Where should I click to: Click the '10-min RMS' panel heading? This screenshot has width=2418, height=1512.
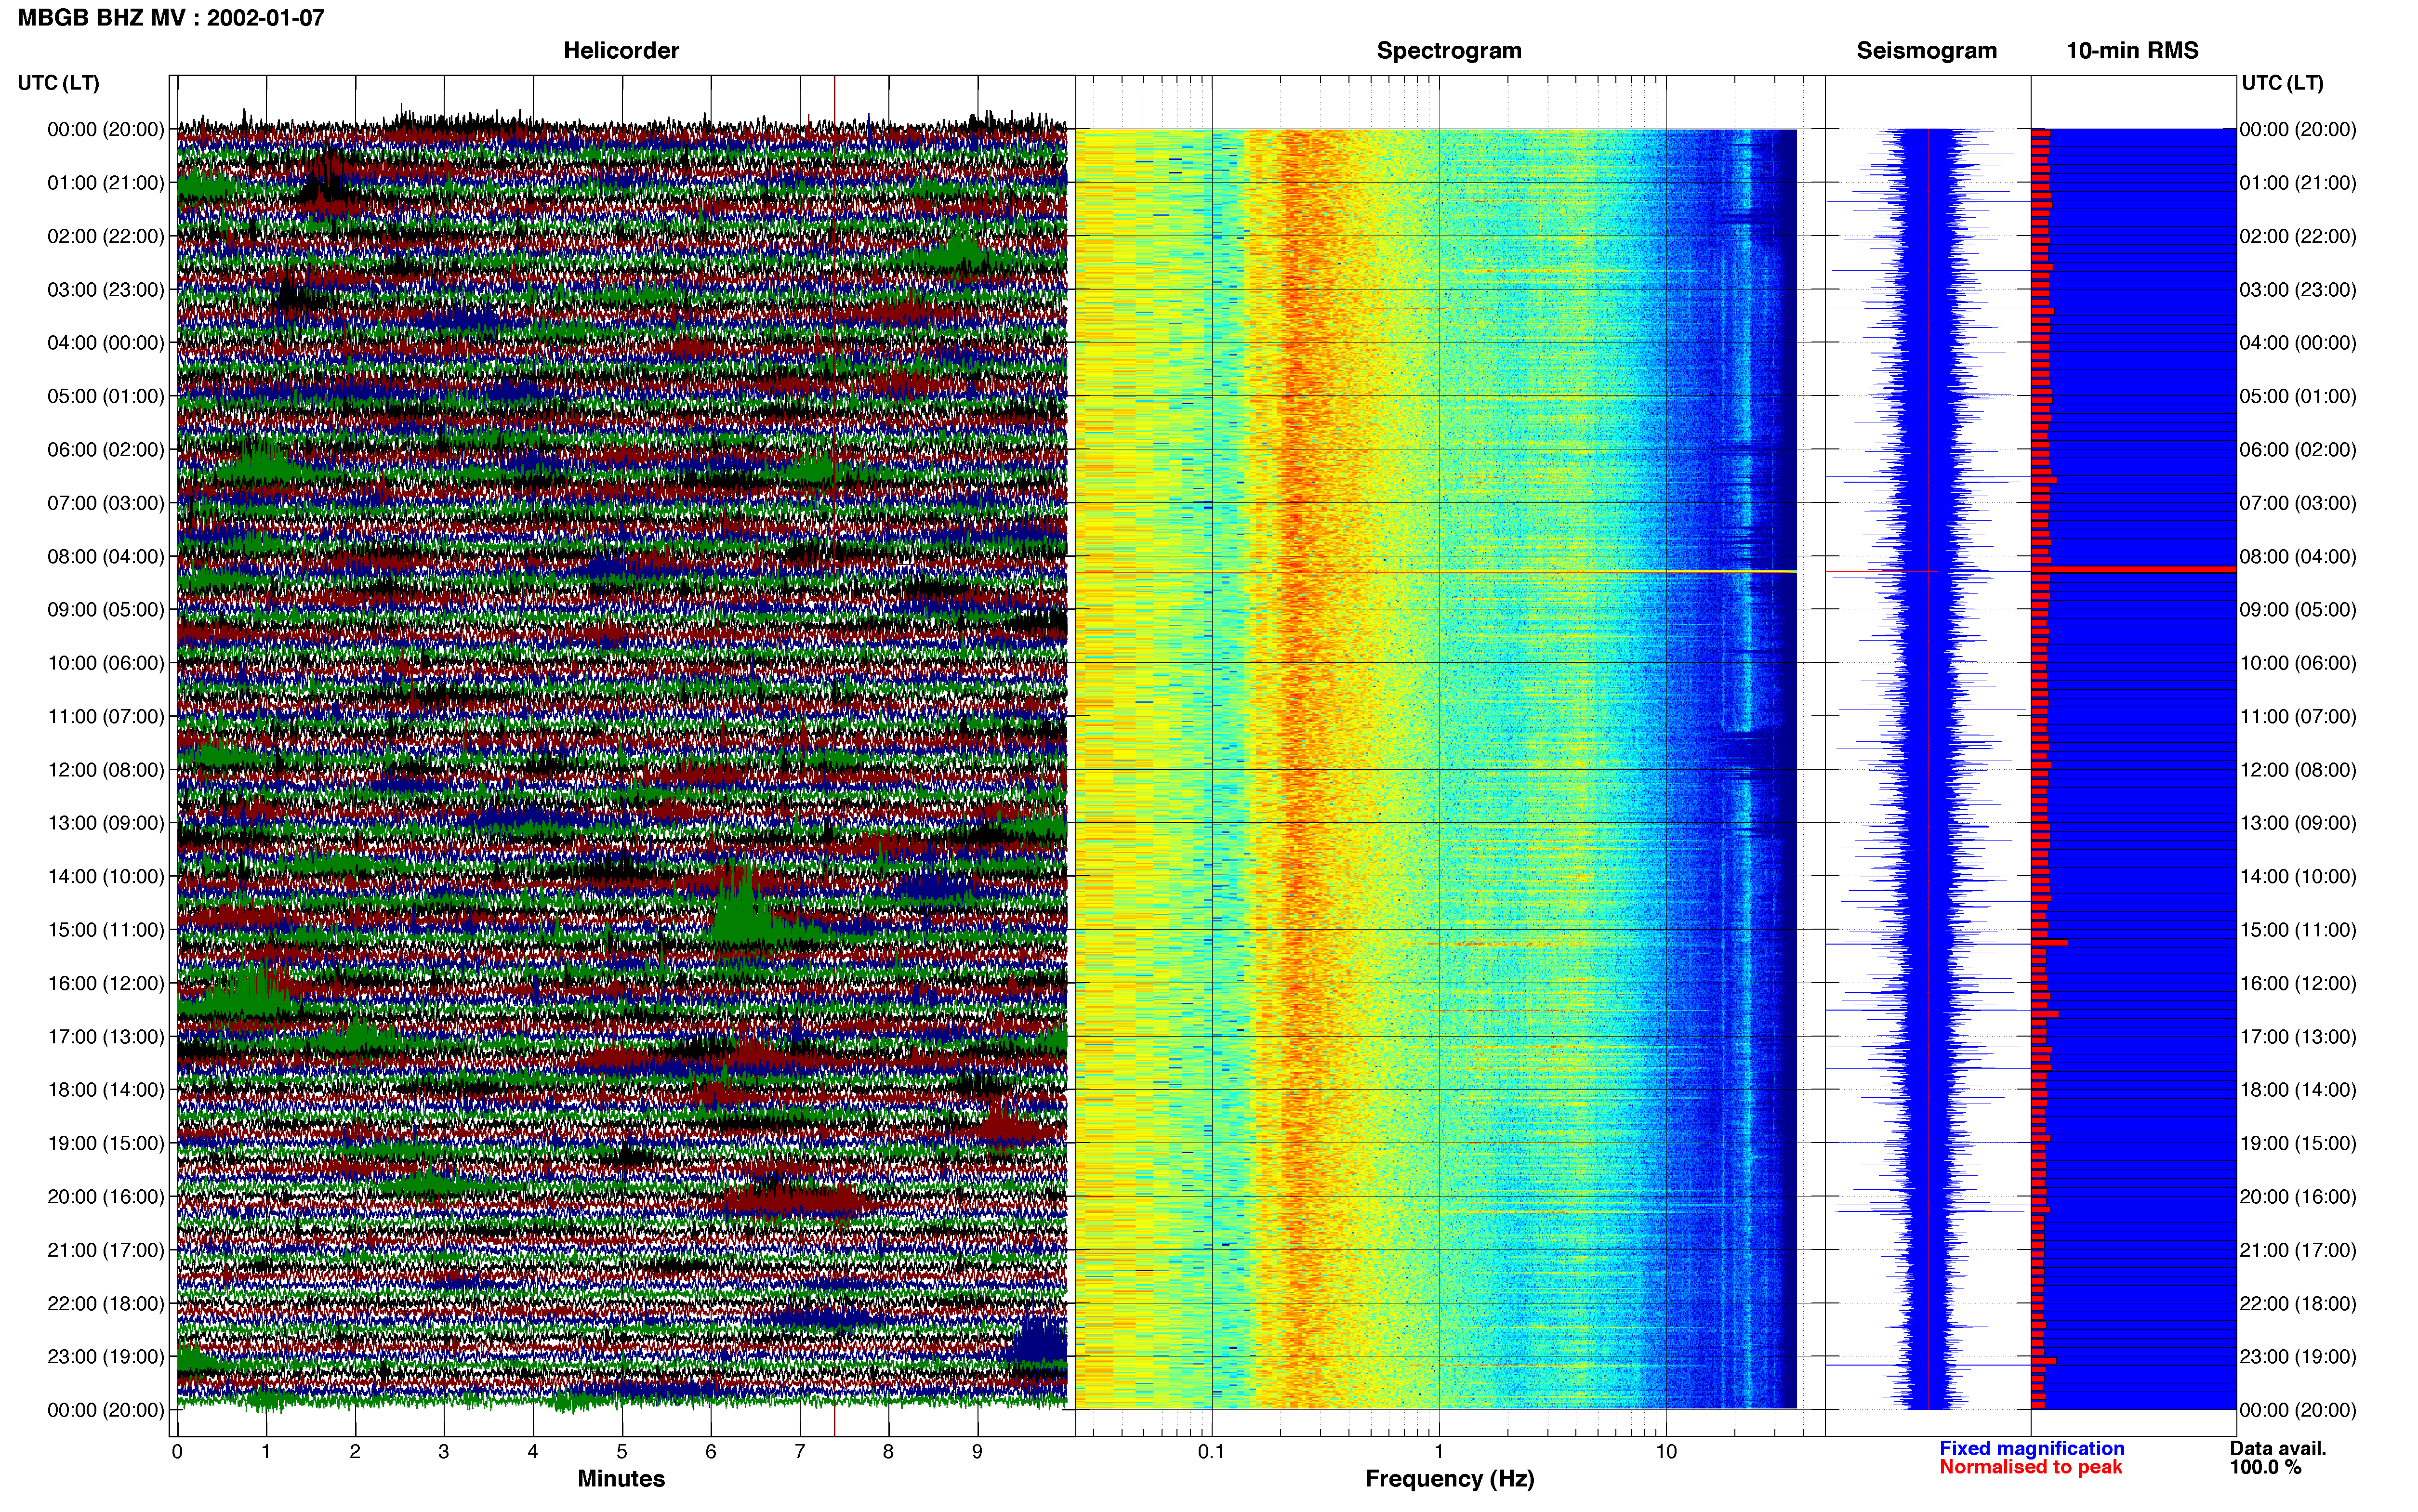tap(2132, 51)
